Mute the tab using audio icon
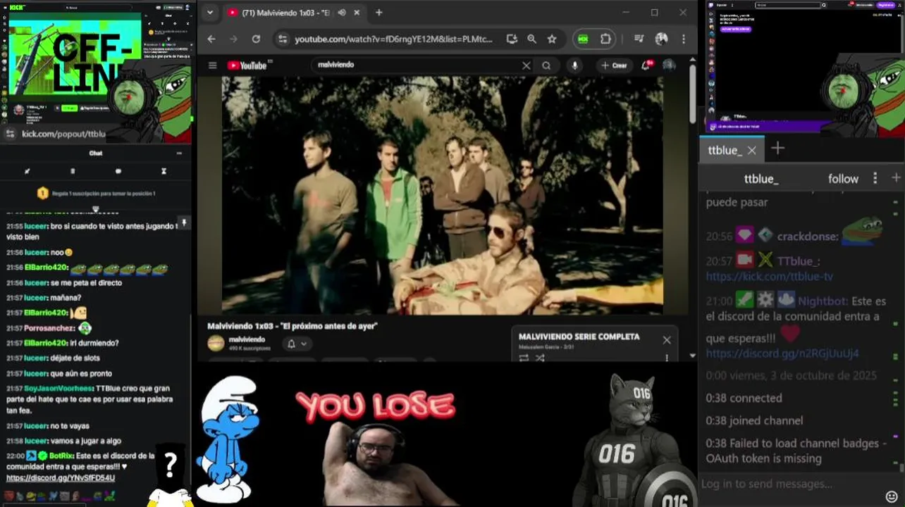The image size is (905, 507). [342, 13]
